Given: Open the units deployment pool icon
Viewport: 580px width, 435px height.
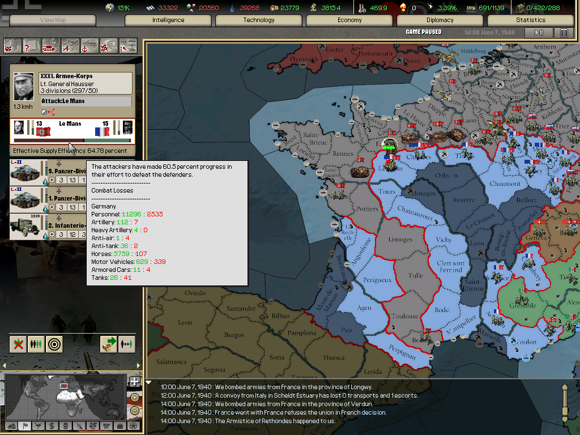Looking at the screenshot, I should (128, 46).
